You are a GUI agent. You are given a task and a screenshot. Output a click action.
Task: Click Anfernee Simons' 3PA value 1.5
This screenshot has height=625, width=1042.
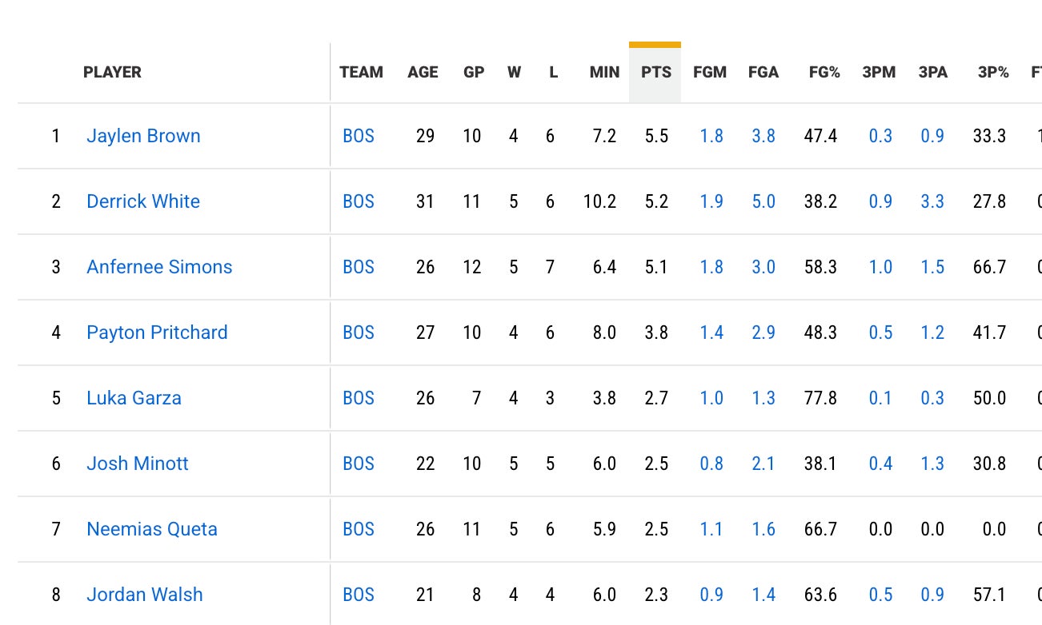(x=932, y=267)
